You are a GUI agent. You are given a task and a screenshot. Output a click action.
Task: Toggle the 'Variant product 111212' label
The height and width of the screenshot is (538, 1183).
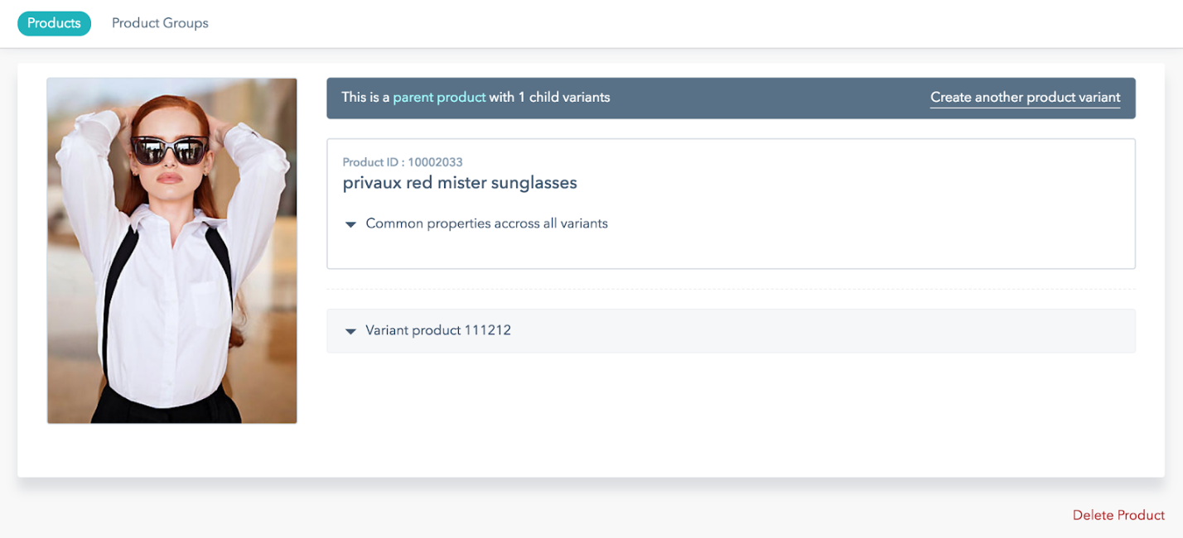click(438, 330)
